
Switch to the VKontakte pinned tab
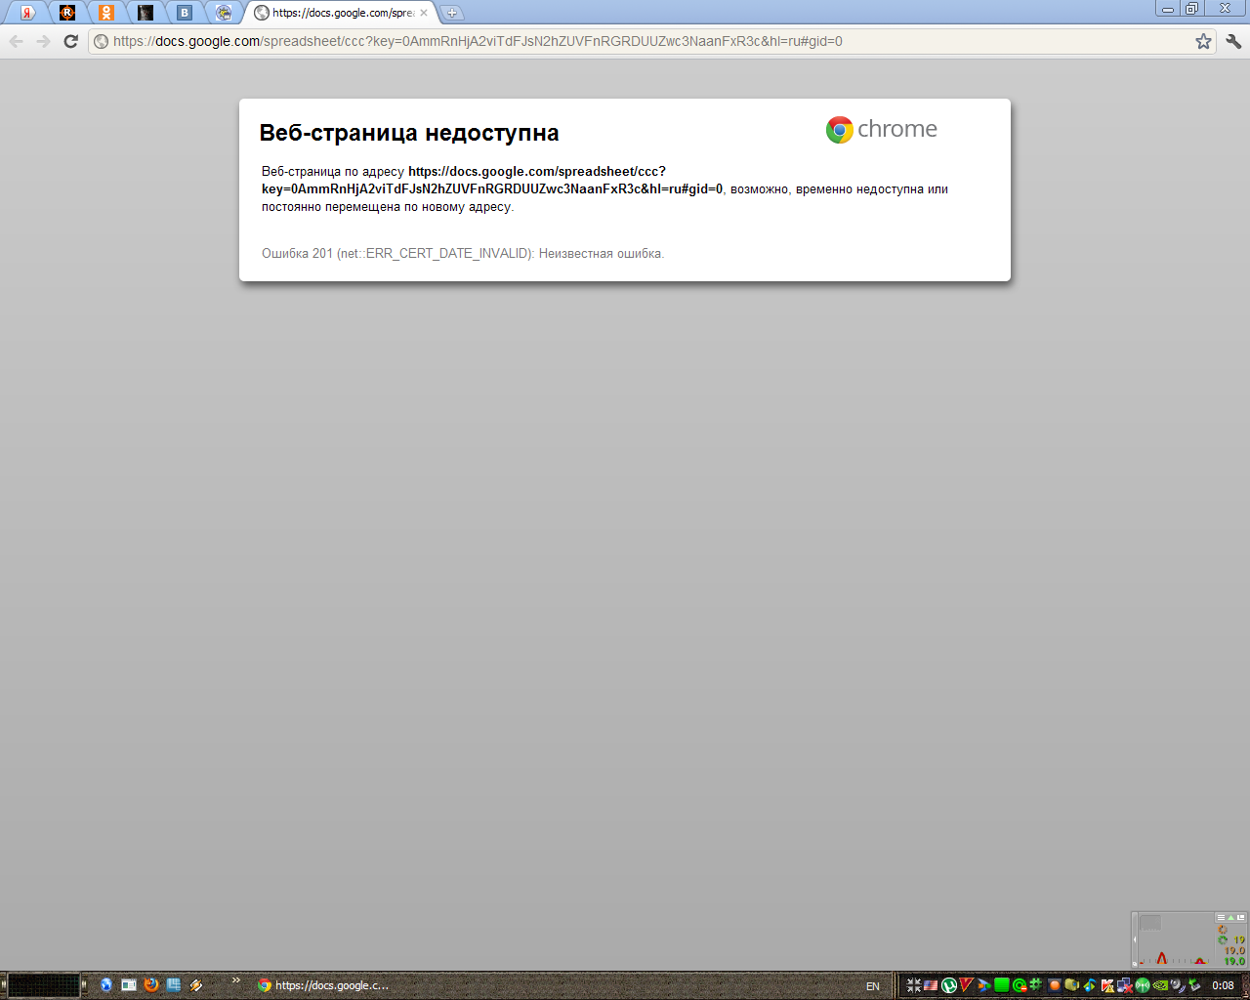click(185, 13)
